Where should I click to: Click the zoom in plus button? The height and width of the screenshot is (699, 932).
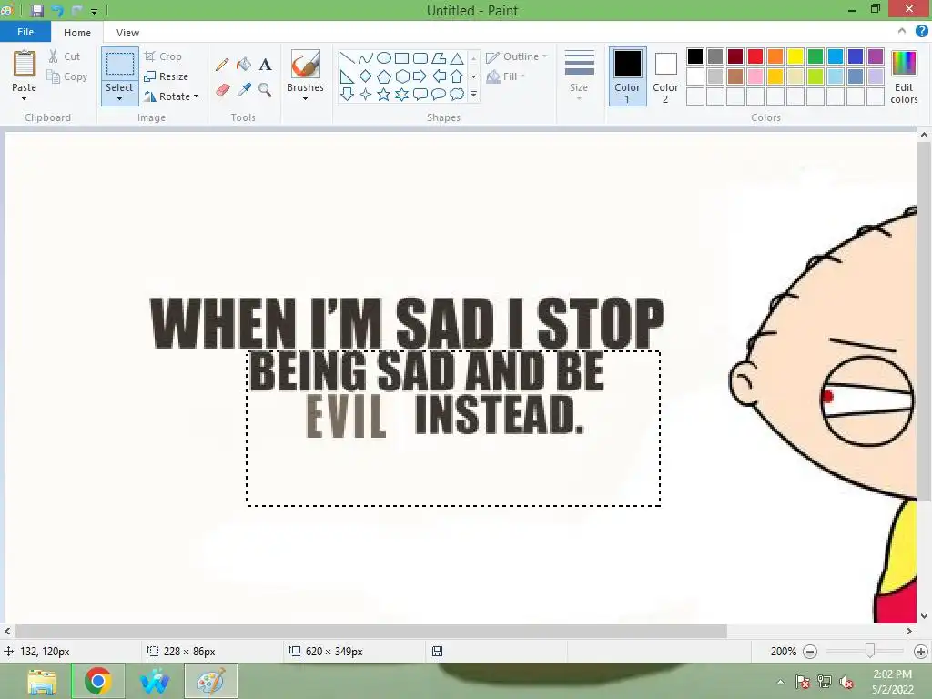[x=920, y=652]
